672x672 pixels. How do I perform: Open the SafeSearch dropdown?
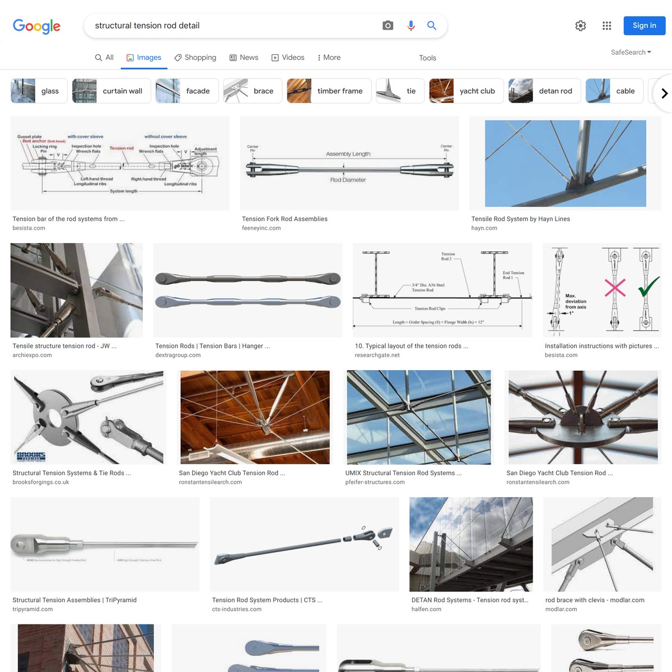point(630,52)
